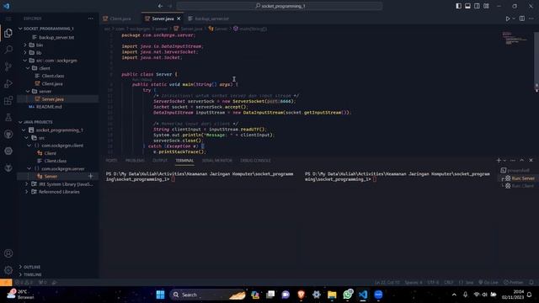
Task: Split the editor to the right
Action: pyautogui.click(x=522, y=19)
